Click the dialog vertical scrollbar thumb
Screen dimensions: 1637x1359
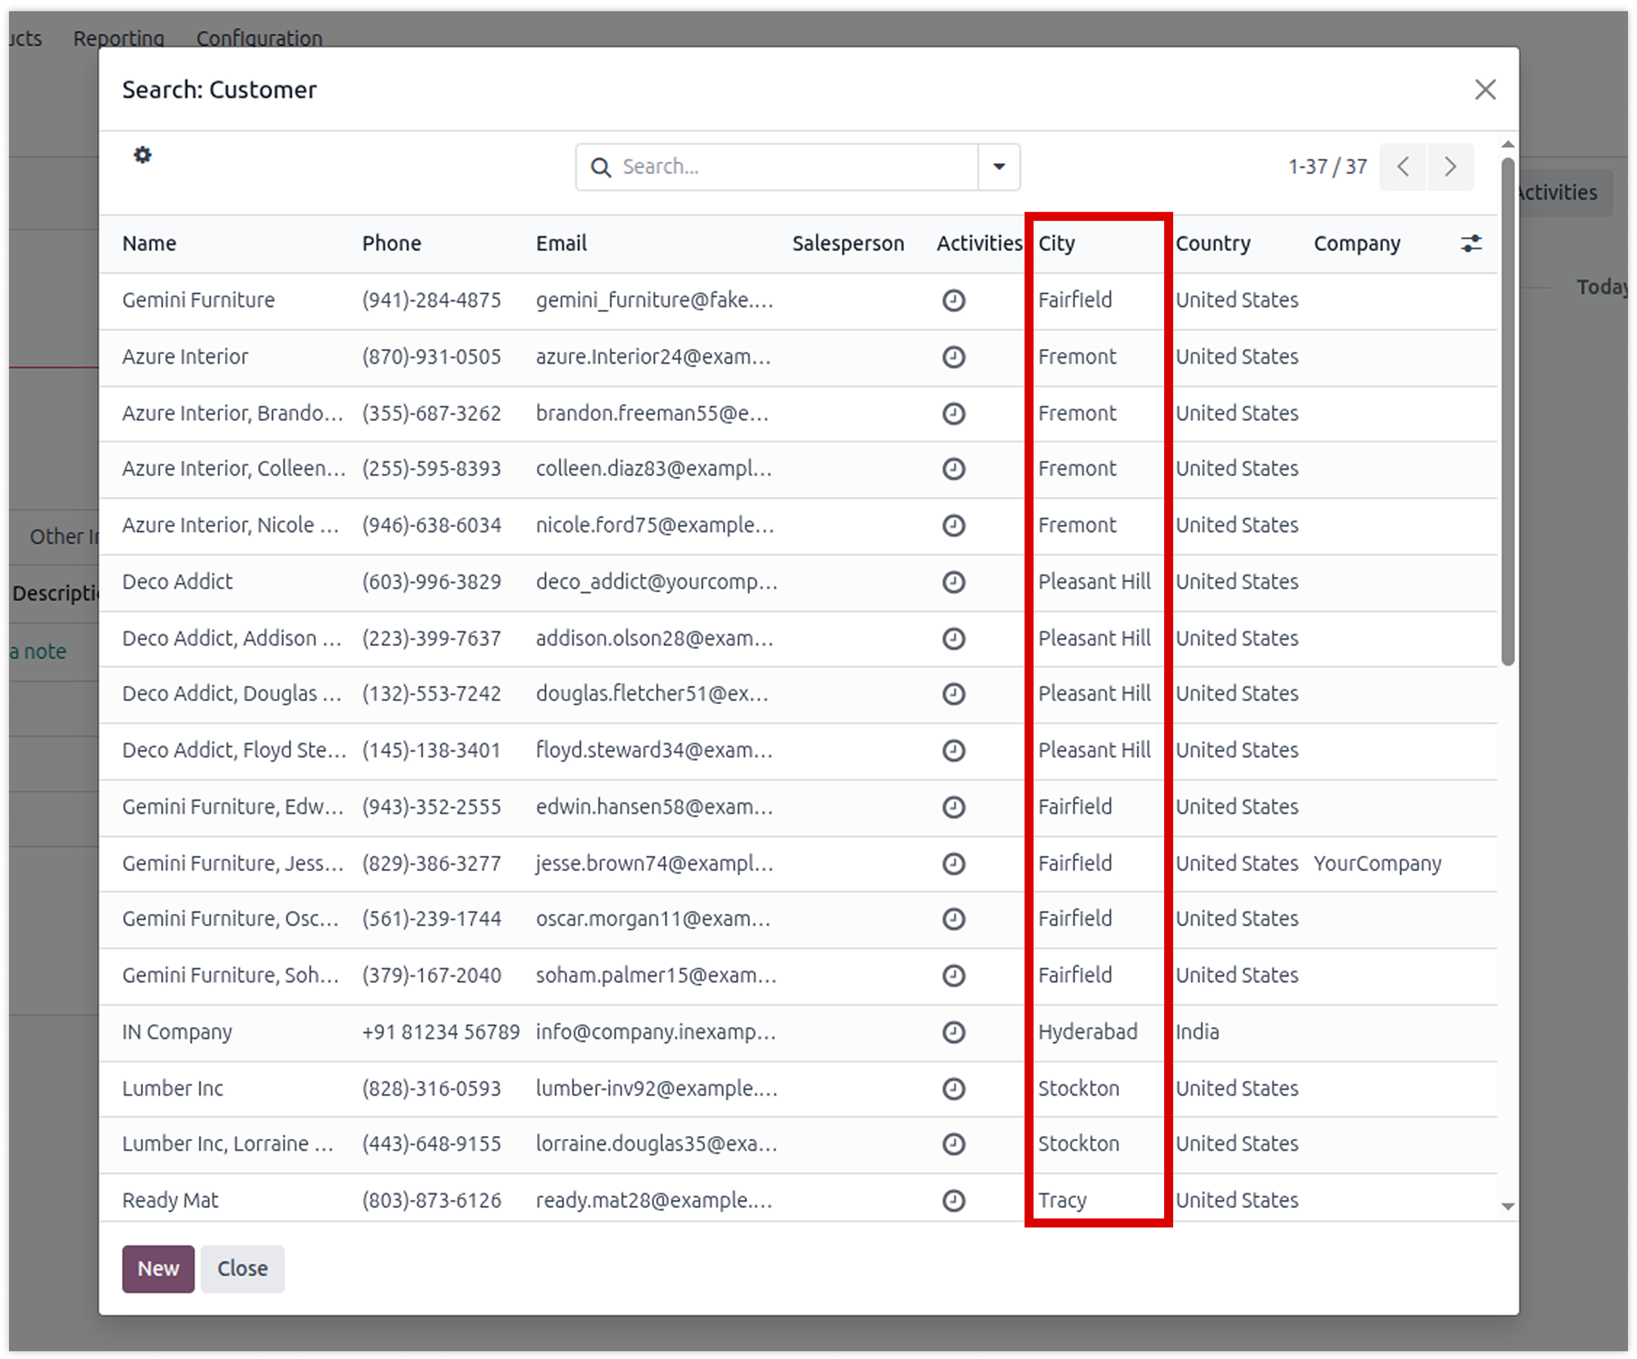coord(1509,412)
